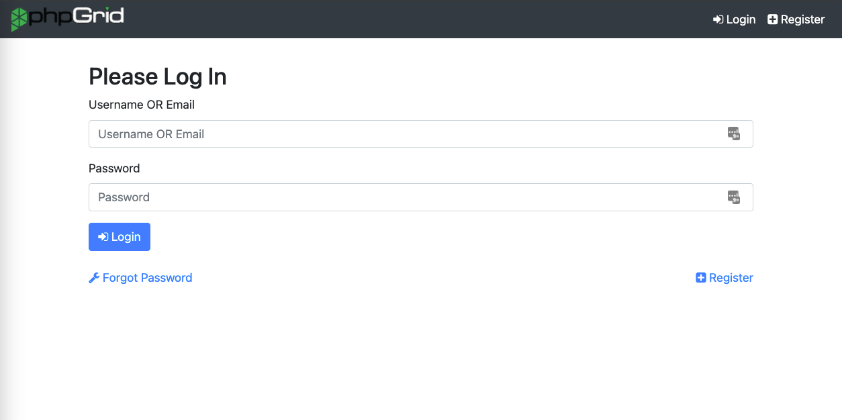Click the sign-in arrow icon in the navbar
The width and height of the screenshot is (842, 420).
[x=718, y=19]
